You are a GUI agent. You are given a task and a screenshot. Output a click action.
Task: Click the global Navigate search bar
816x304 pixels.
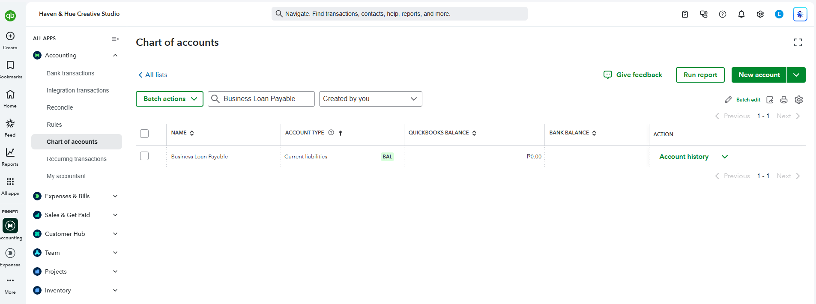pyautogui.click(x=400, y=14)
